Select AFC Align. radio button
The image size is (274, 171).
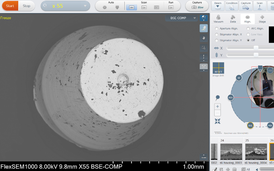[x=248, y=28]
